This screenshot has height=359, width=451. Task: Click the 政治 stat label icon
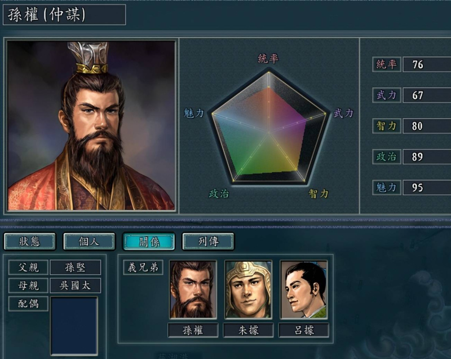387,156
